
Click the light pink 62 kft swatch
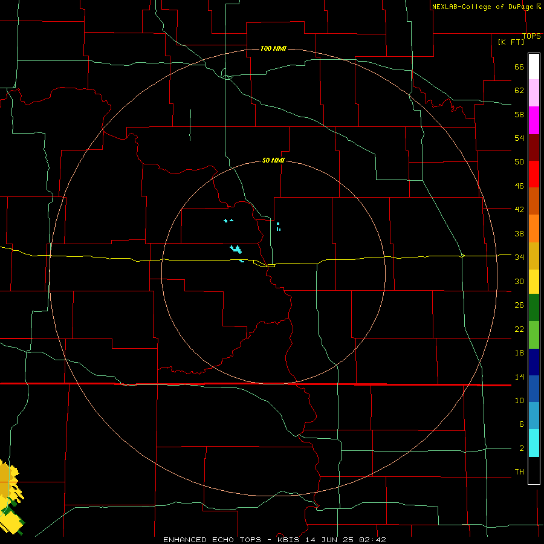(x=534, y=93)
